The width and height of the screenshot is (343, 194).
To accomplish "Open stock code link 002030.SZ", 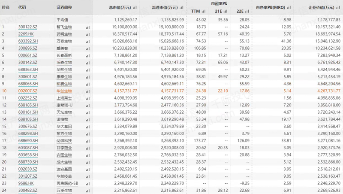I will pyautogui.click(x=28, y=169).
